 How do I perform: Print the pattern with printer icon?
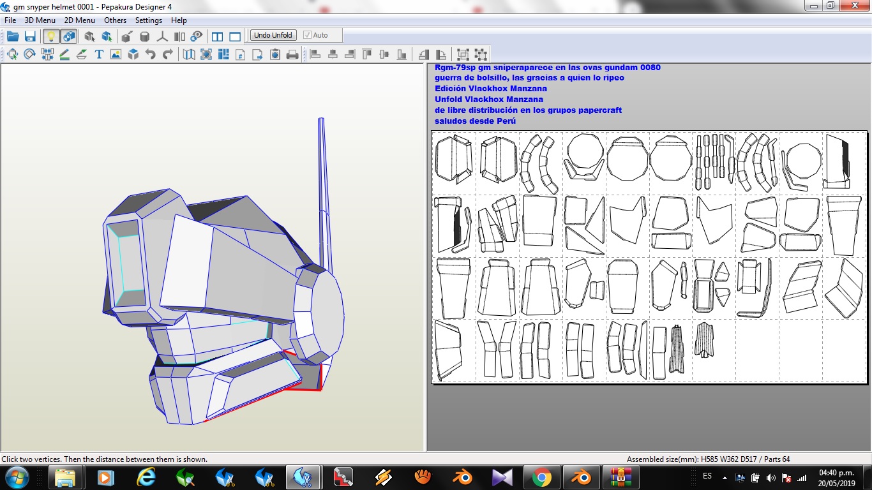[292, 54]
